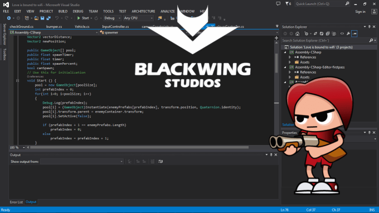
Task: Select the Output tab at bottom
Action: 31,202
